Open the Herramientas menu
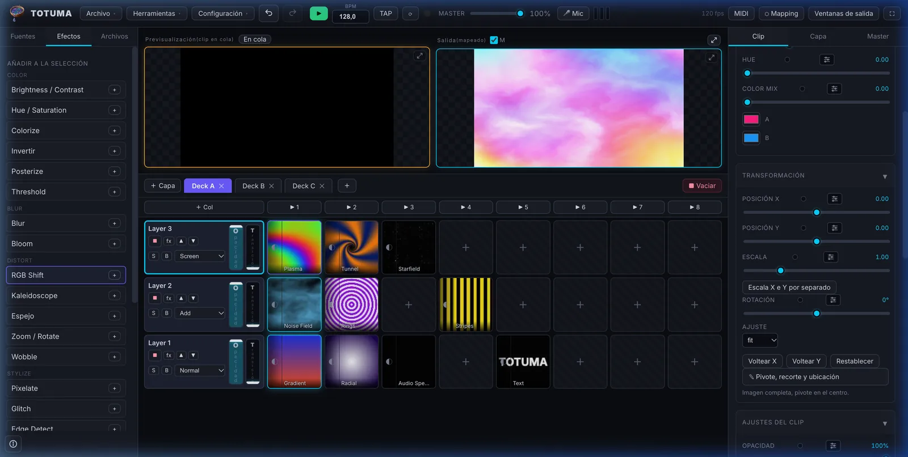 (x=157, y=13)
